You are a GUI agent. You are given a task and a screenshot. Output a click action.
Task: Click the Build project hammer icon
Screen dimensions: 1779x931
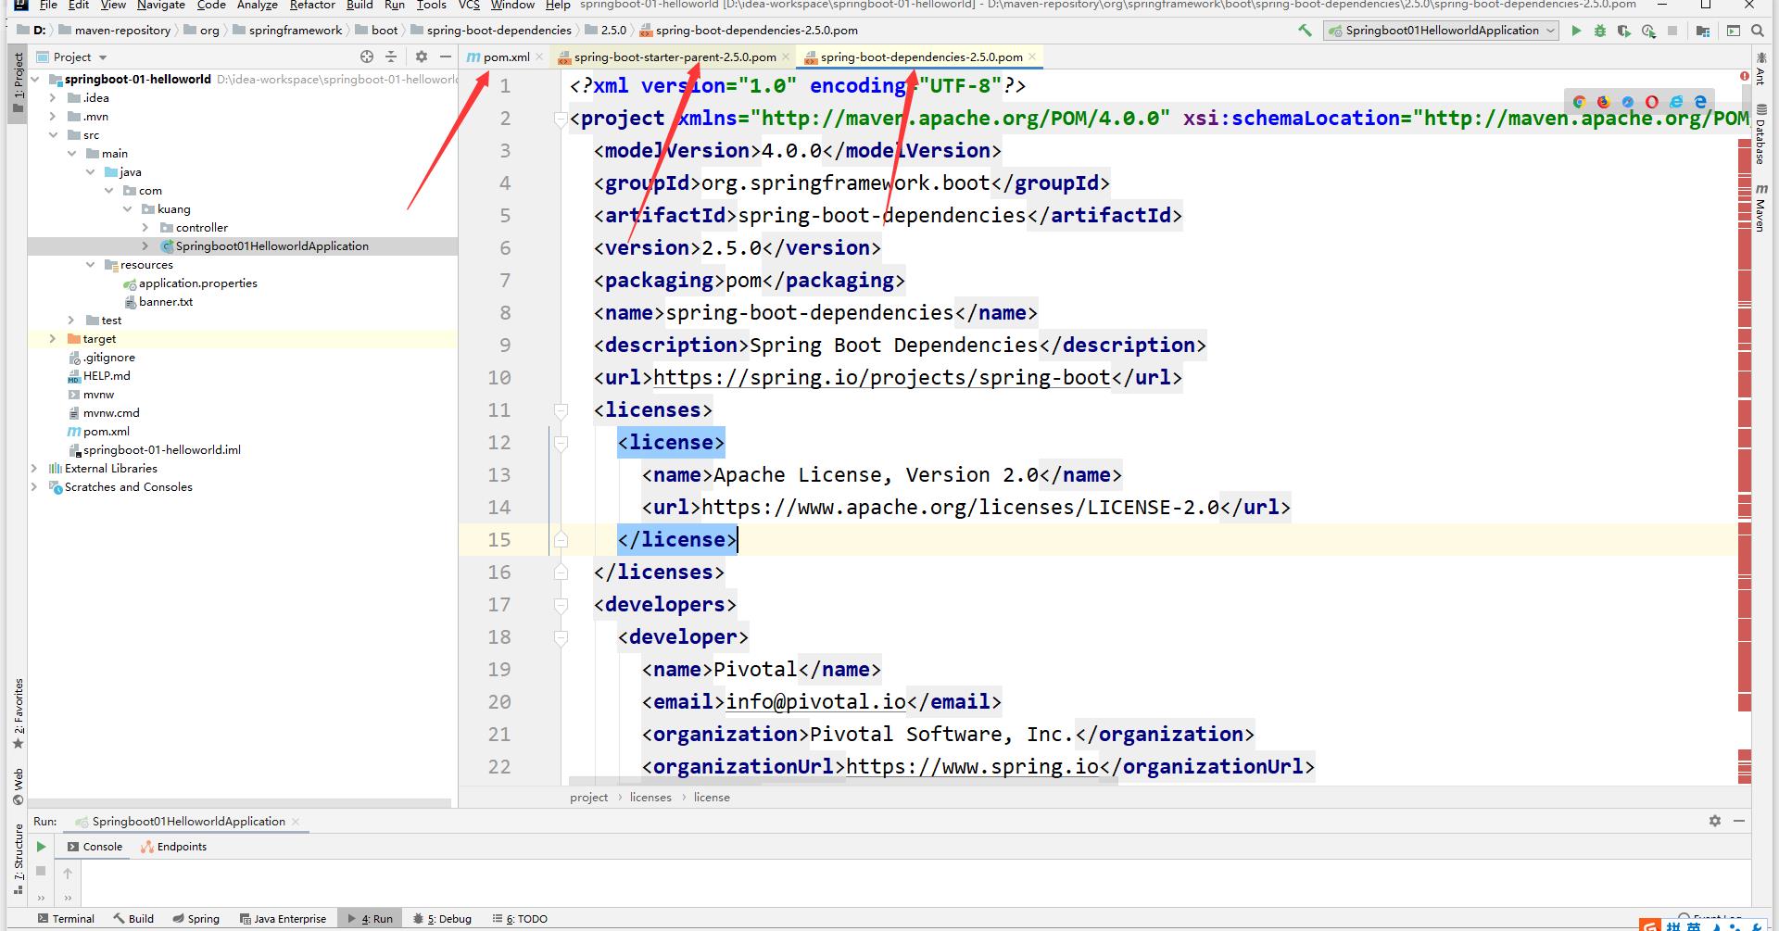(1305, 31)
